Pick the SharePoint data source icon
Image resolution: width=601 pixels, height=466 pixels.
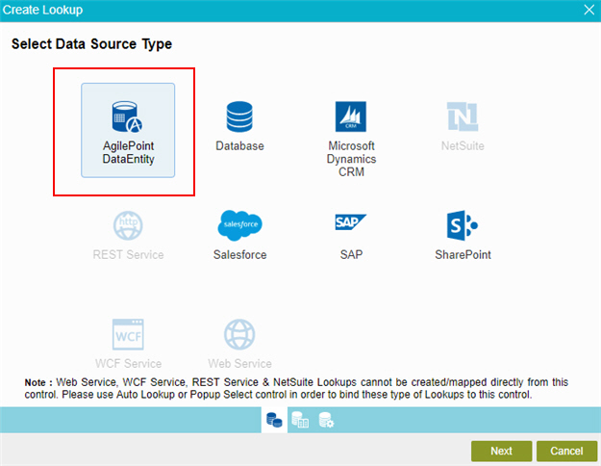coord(463,225)
